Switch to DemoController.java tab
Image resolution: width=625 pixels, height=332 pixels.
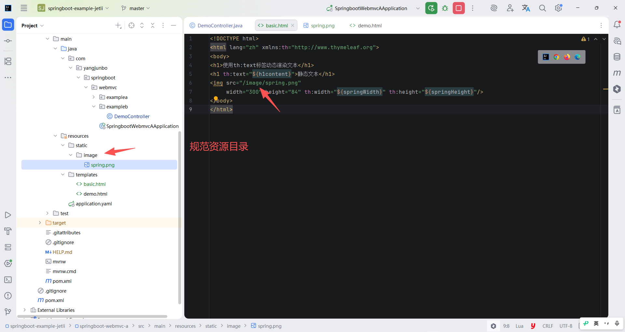pyautogui.click(x=216, y=25)
